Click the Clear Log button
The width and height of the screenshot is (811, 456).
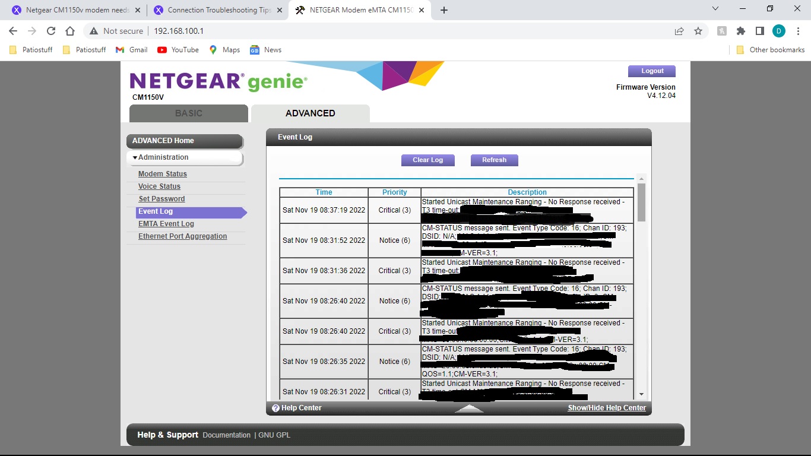(x=427, y=160)
